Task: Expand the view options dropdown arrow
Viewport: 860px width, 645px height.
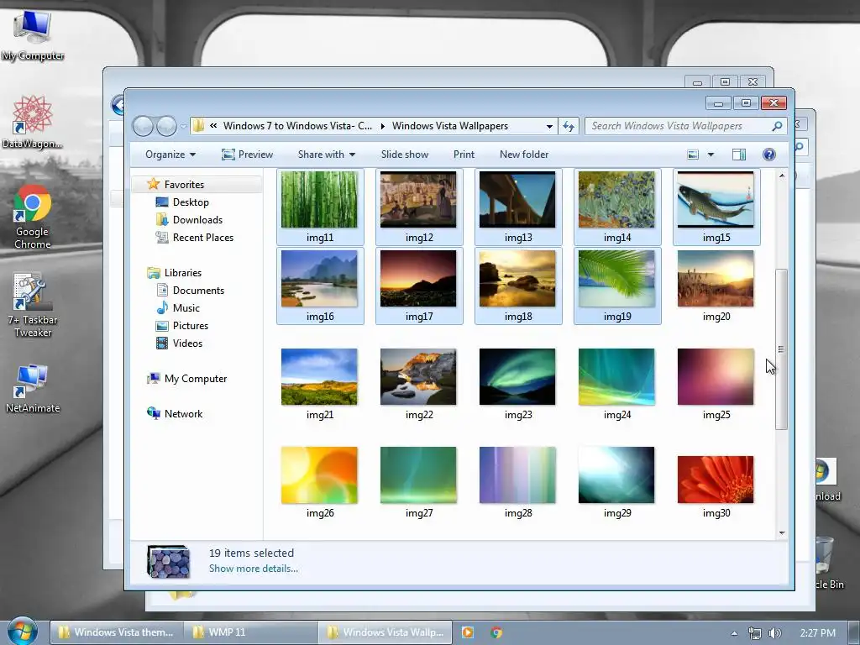Action: click(711, 155)
